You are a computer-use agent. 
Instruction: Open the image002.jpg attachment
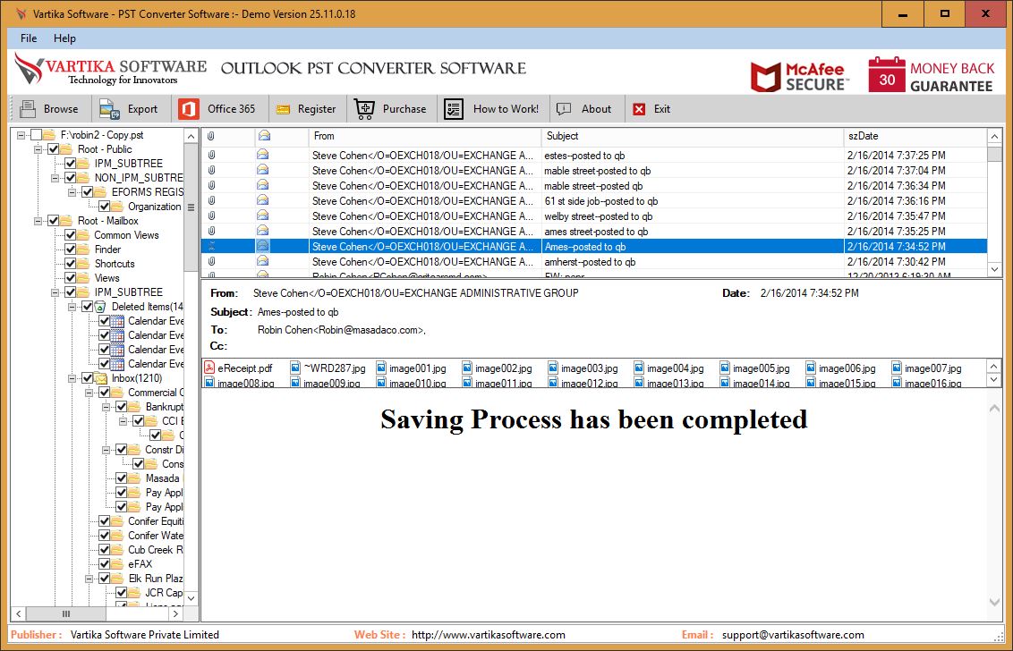pos(497,368)
